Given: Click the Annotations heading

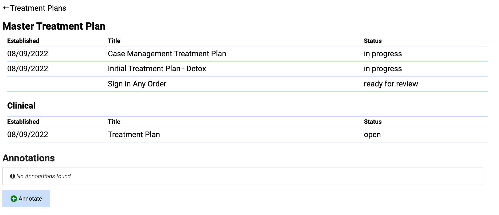Looking at the screenshot, I should (29, 158).
